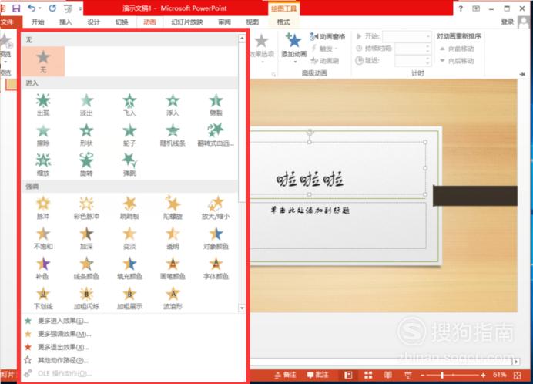Apply the 脉冲 pulse emphasis effect
Screen dimensions: 533x384
(x=43, y=207)
